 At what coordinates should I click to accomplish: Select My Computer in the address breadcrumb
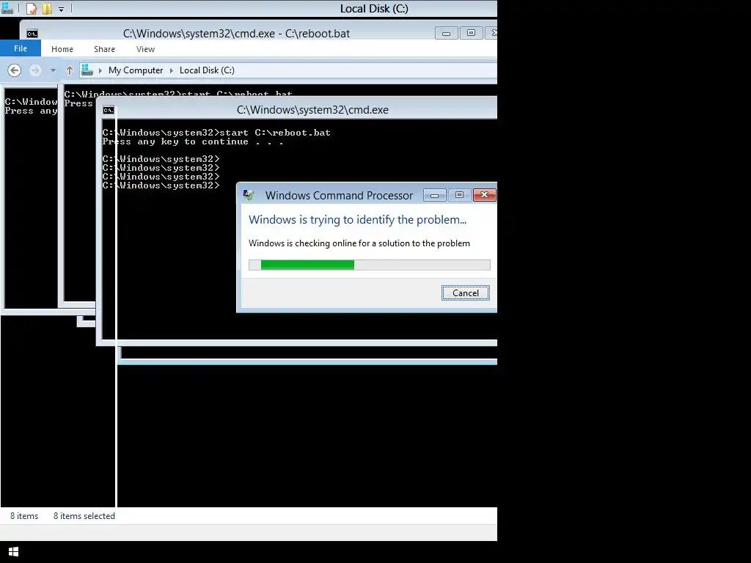[136, 70]
